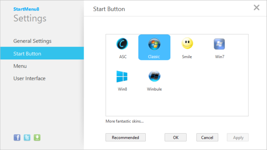Click the Recommended button
The image size is (267, 150).
[x=125, y=137]
